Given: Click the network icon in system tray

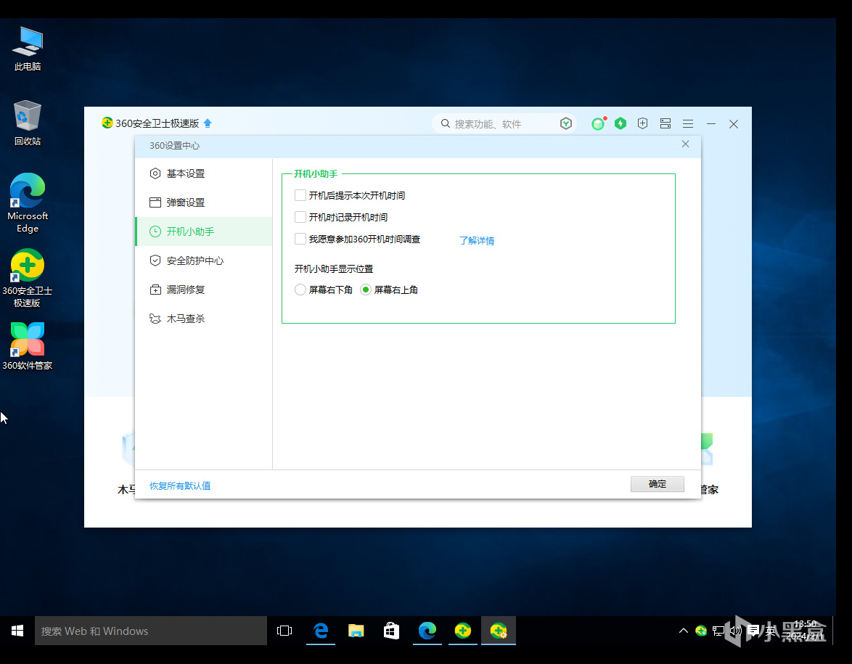Looking at the screenshot, I should (x=718, y=631).
